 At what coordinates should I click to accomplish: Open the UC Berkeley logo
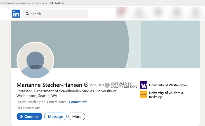(x=143, y=94)
